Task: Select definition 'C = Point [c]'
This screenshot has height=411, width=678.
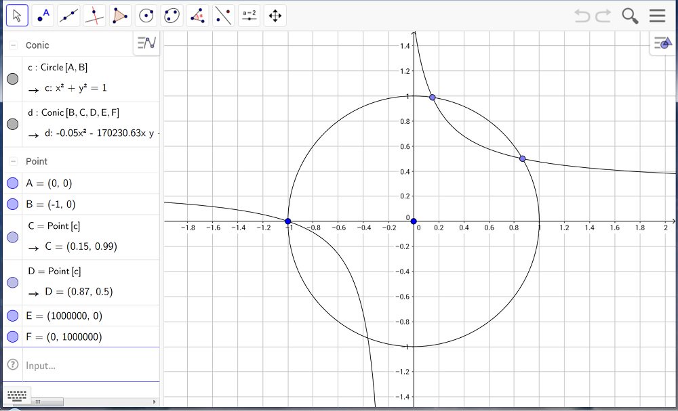Action: point(54,225)
